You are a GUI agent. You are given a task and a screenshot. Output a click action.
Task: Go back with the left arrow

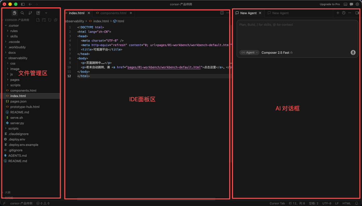(x=30, y=4)
